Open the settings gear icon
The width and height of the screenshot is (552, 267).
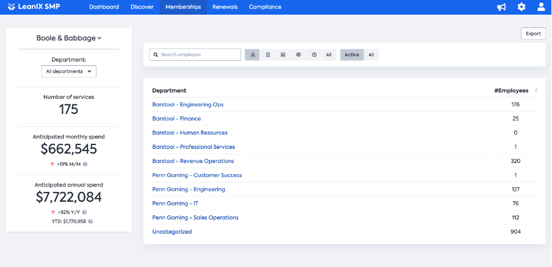click(521, 7)
